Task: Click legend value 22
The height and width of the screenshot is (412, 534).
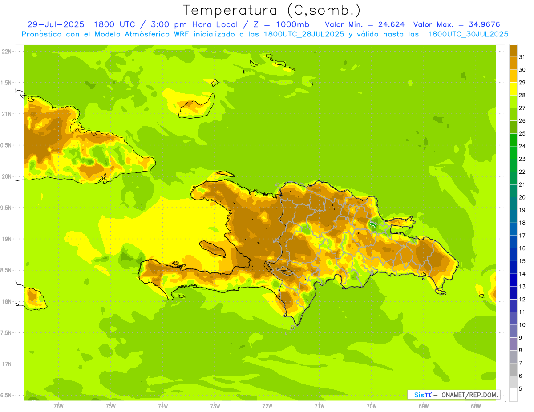Action: (522, 172)
